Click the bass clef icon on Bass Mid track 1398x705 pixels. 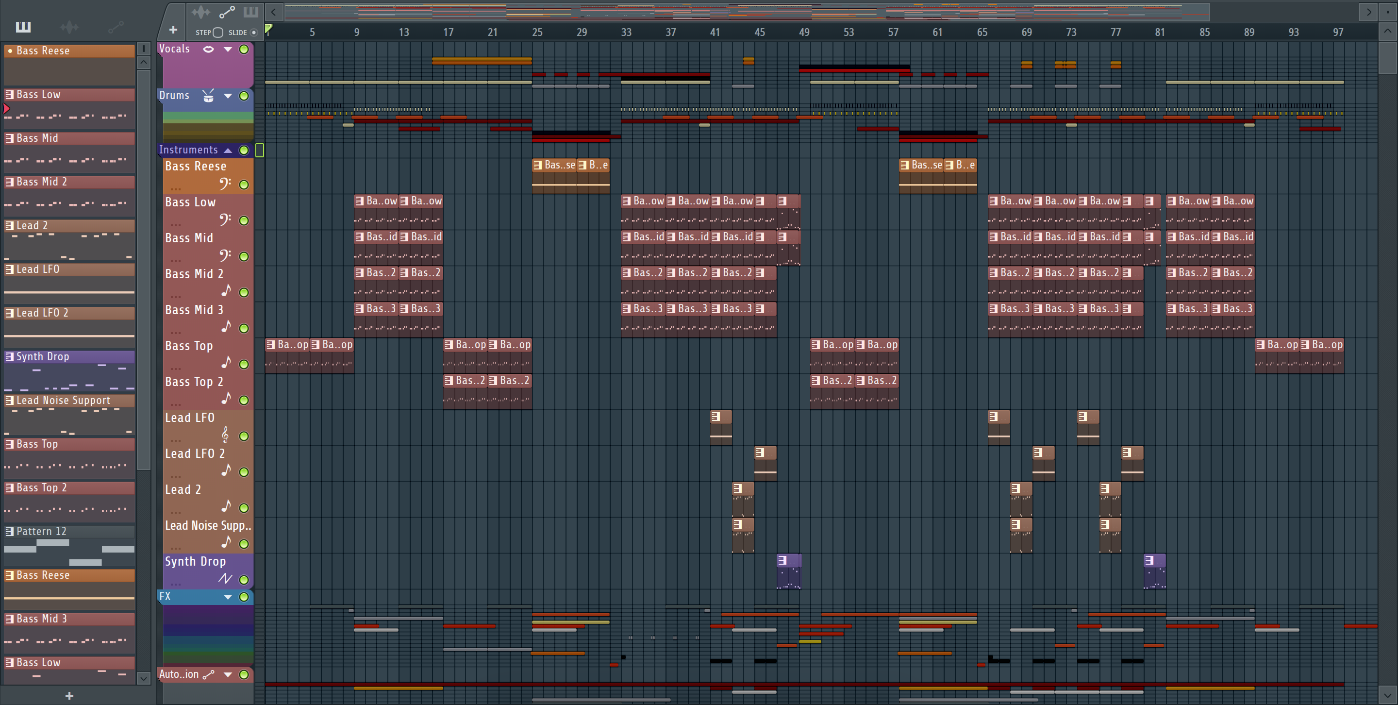(x=225, y=255)
